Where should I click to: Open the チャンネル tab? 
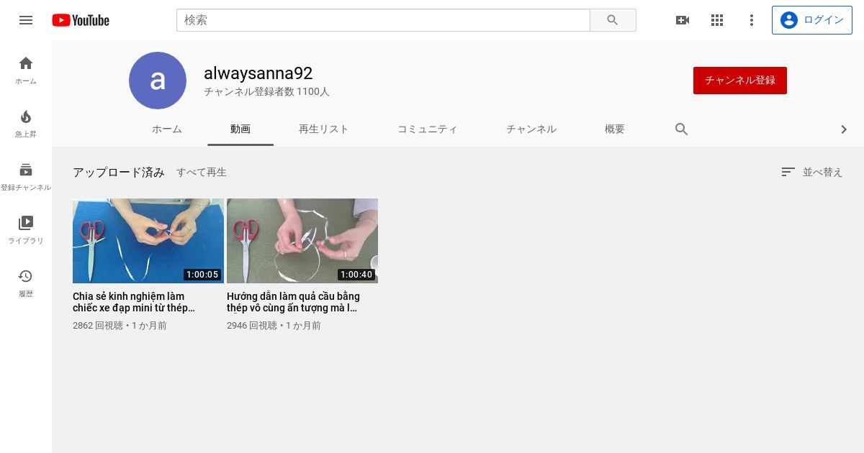531,129
